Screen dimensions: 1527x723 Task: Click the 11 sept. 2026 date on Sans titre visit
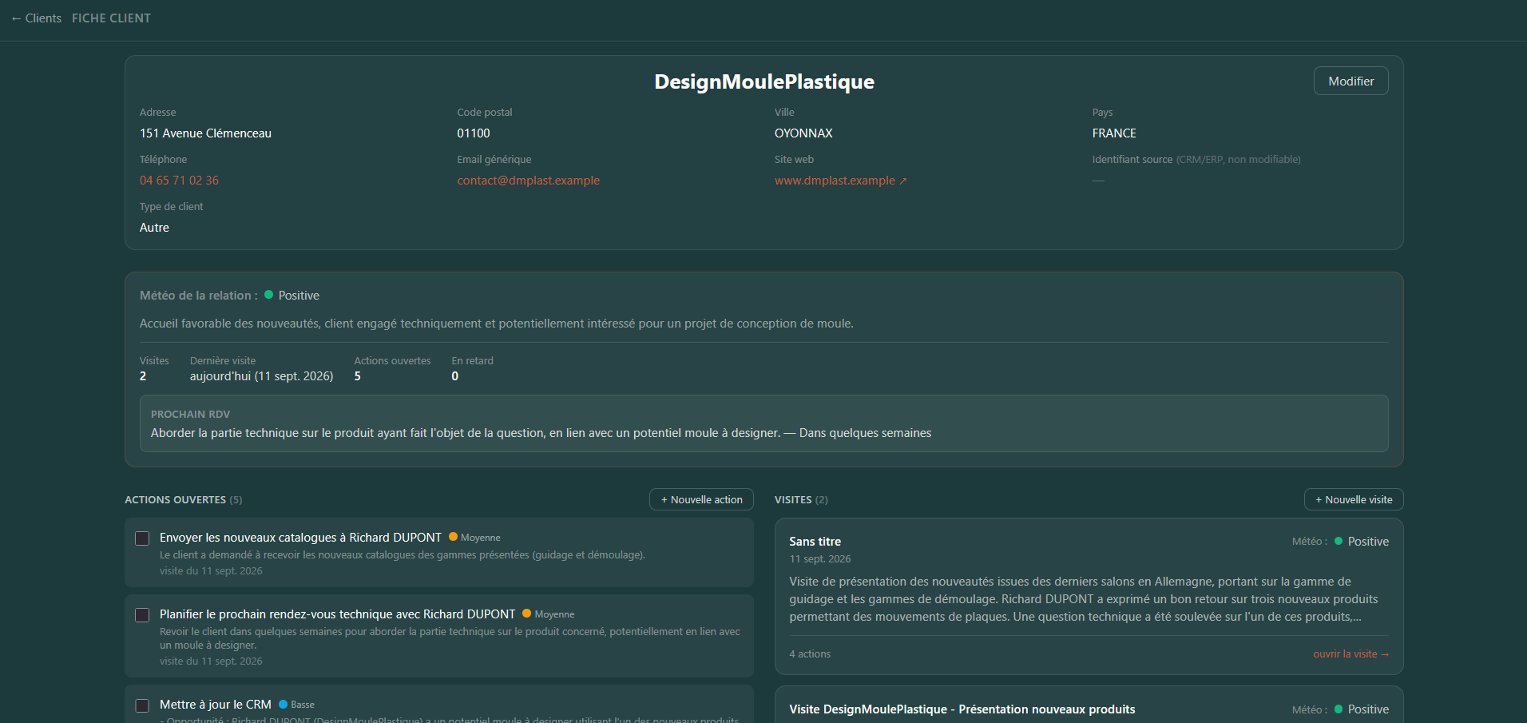(x=820, y=559)
